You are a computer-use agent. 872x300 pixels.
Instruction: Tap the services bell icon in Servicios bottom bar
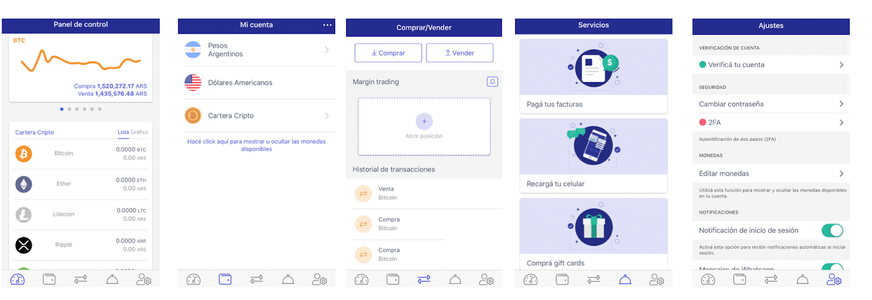pyautogui.click(x=625, y=279)
